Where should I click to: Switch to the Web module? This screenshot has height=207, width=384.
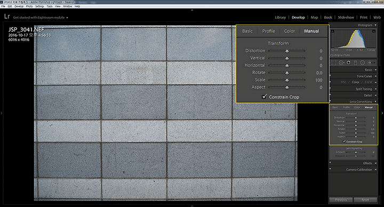pos(377,18)
